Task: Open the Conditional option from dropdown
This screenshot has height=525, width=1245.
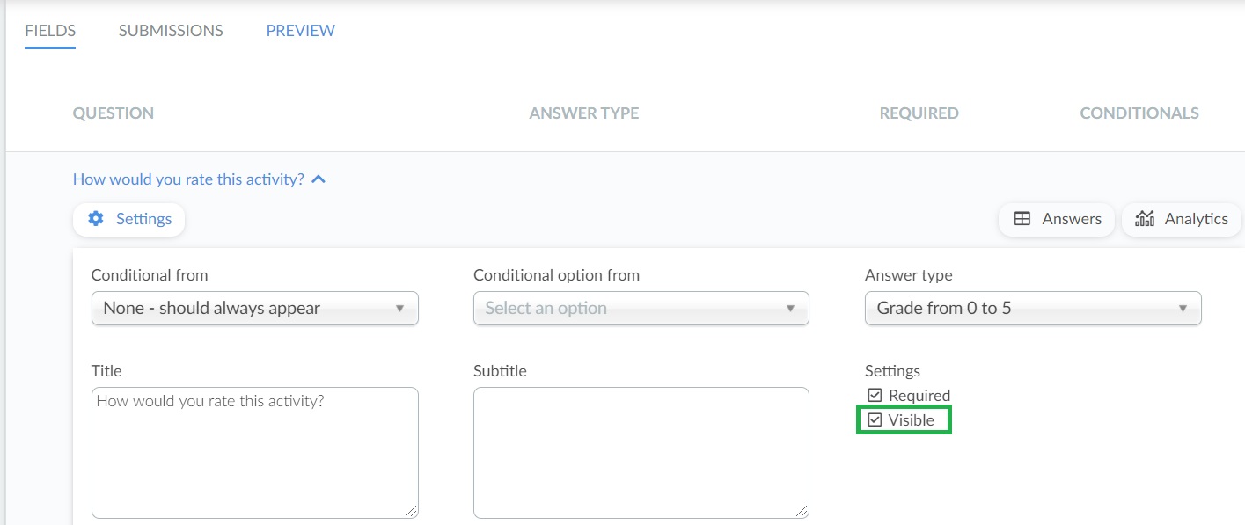Action: pyautogui.click(x=641, y=309)
